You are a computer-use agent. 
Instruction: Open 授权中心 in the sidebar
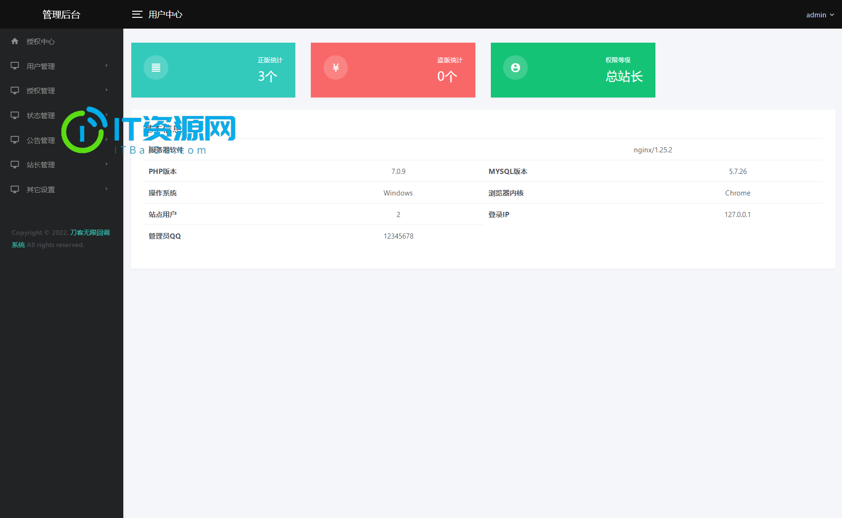pyautogui.click(x=61, y=41)
